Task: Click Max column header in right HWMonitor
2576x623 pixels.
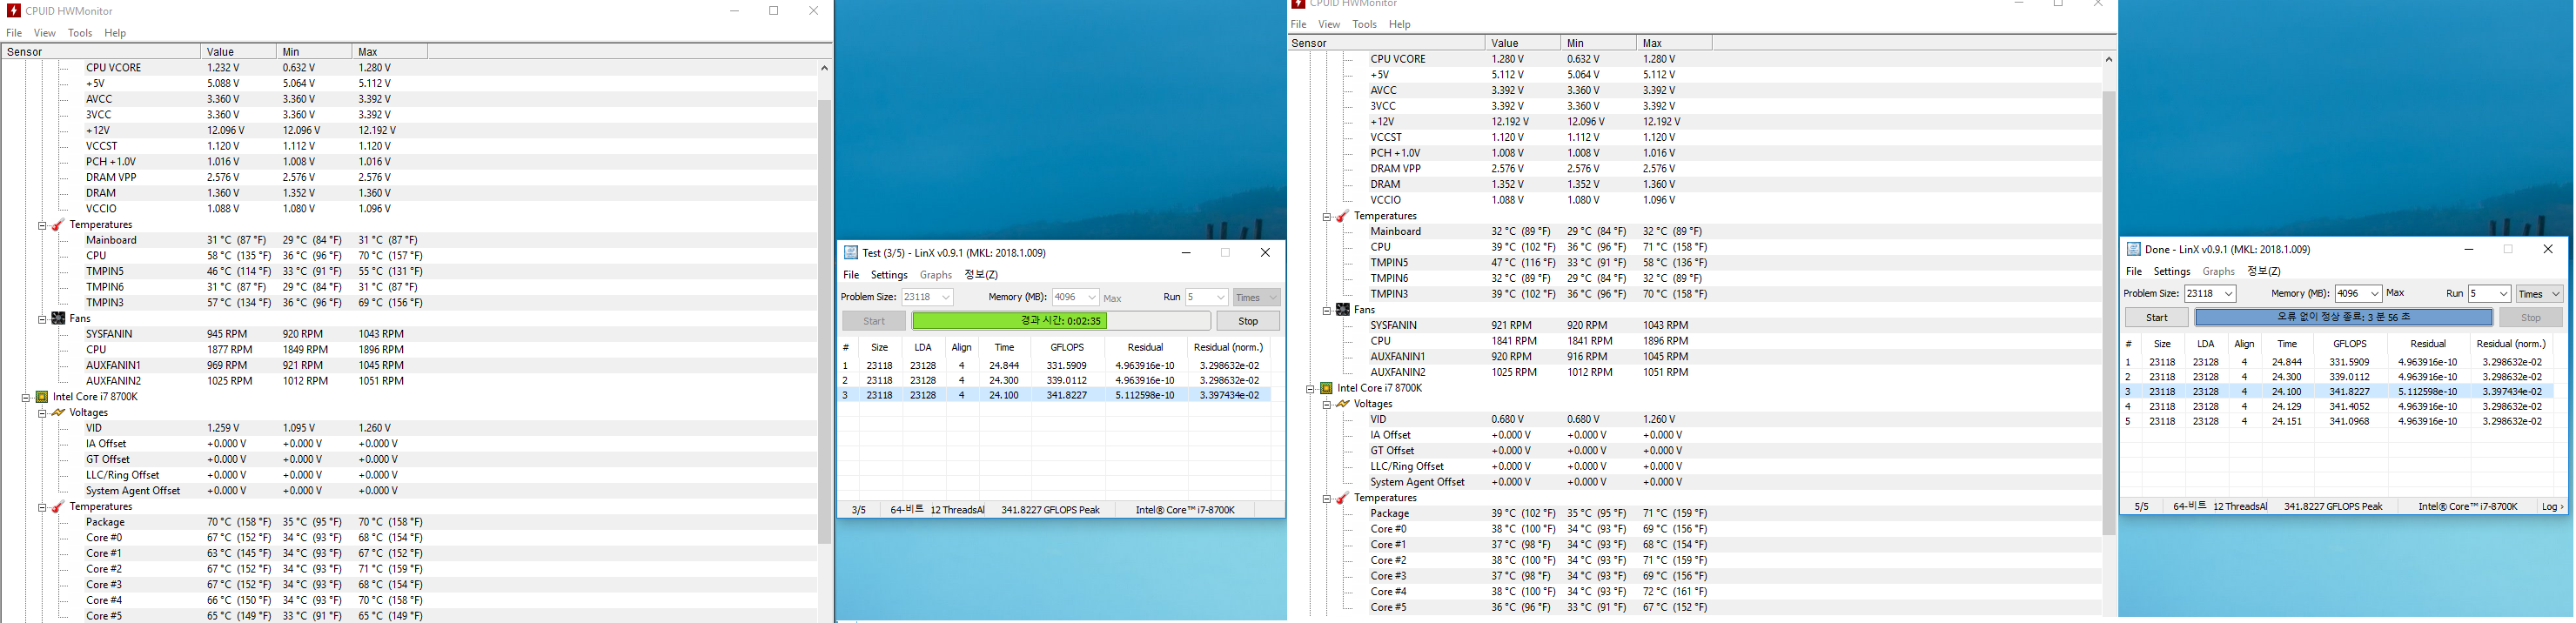Action: coord(1673,43)
